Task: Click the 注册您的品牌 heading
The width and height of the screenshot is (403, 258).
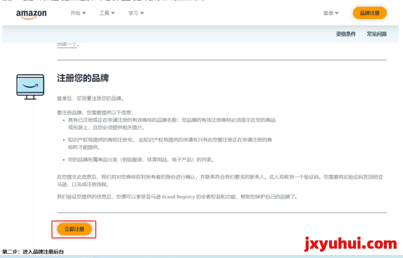Action: pyautogui.click(x=83, y=78)
